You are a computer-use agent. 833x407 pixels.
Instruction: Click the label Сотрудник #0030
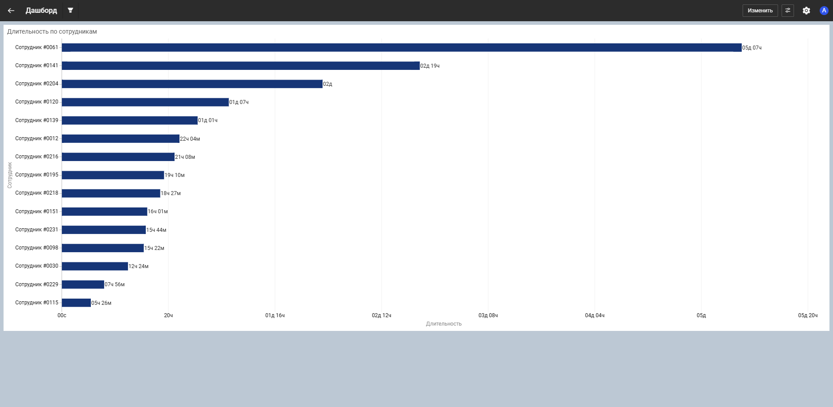pos(37,266)
